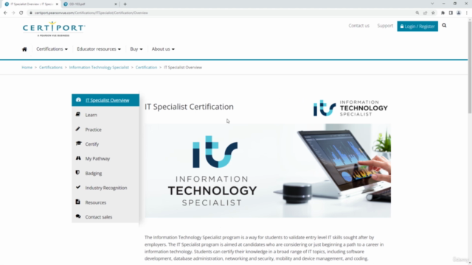Click the Badging shield icon
Image resolution: width=472 pixels, height=265 pixels.
[77, 173]
